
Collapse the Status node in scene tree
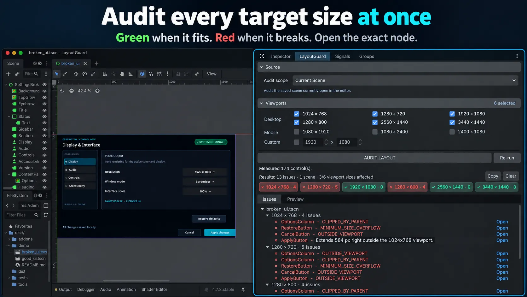[9, 116]
